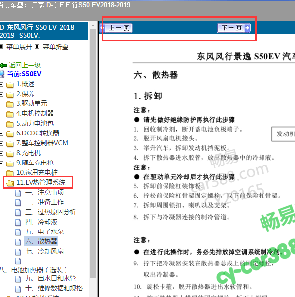The image size is (295, 297).
Task: Click 菜单展开 to expand all menus
Action: coord(19,47)
